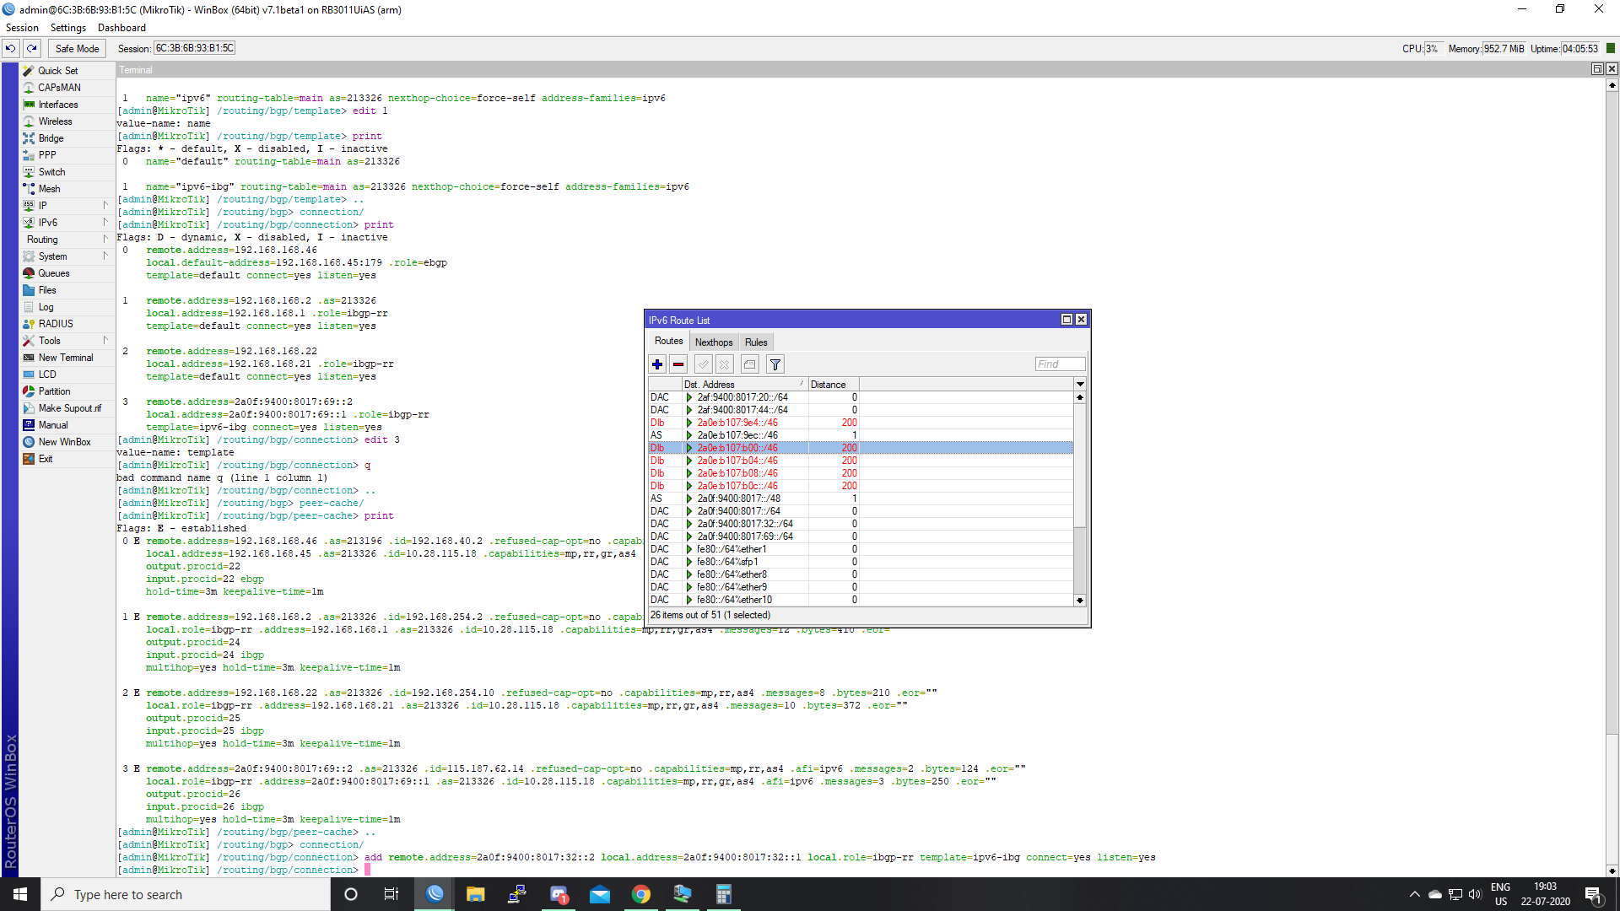This screenshot has height=911, width=1620.
Task: Add a new IPv6 route with plus icon
Action: pos(657,364)
